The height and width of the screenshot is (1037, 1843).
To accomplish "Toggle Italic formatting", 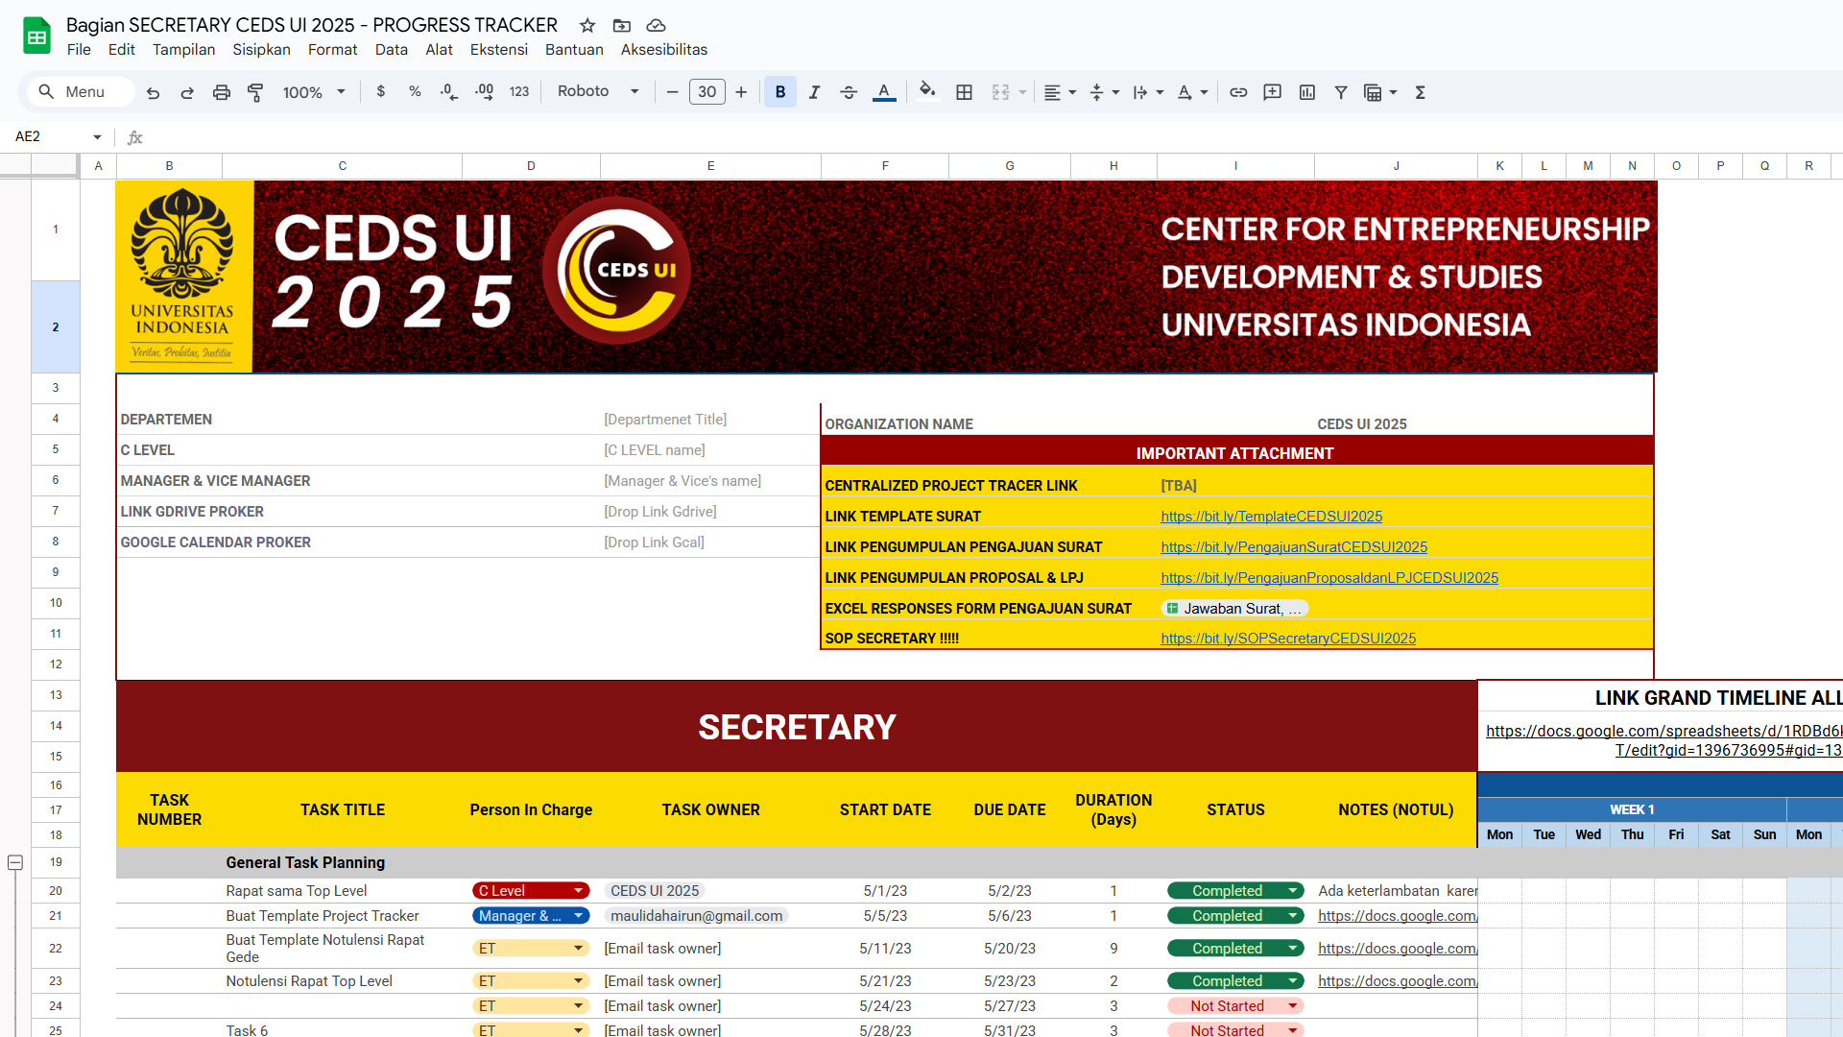I will coord(814,92).
